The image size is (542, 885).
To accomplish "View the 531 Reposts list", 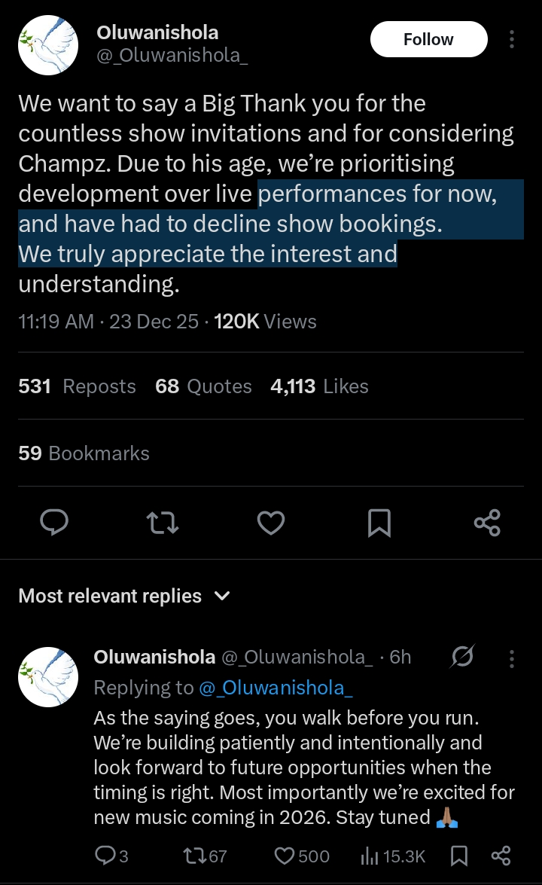I will pyautogui.click(x=77, y=386).
